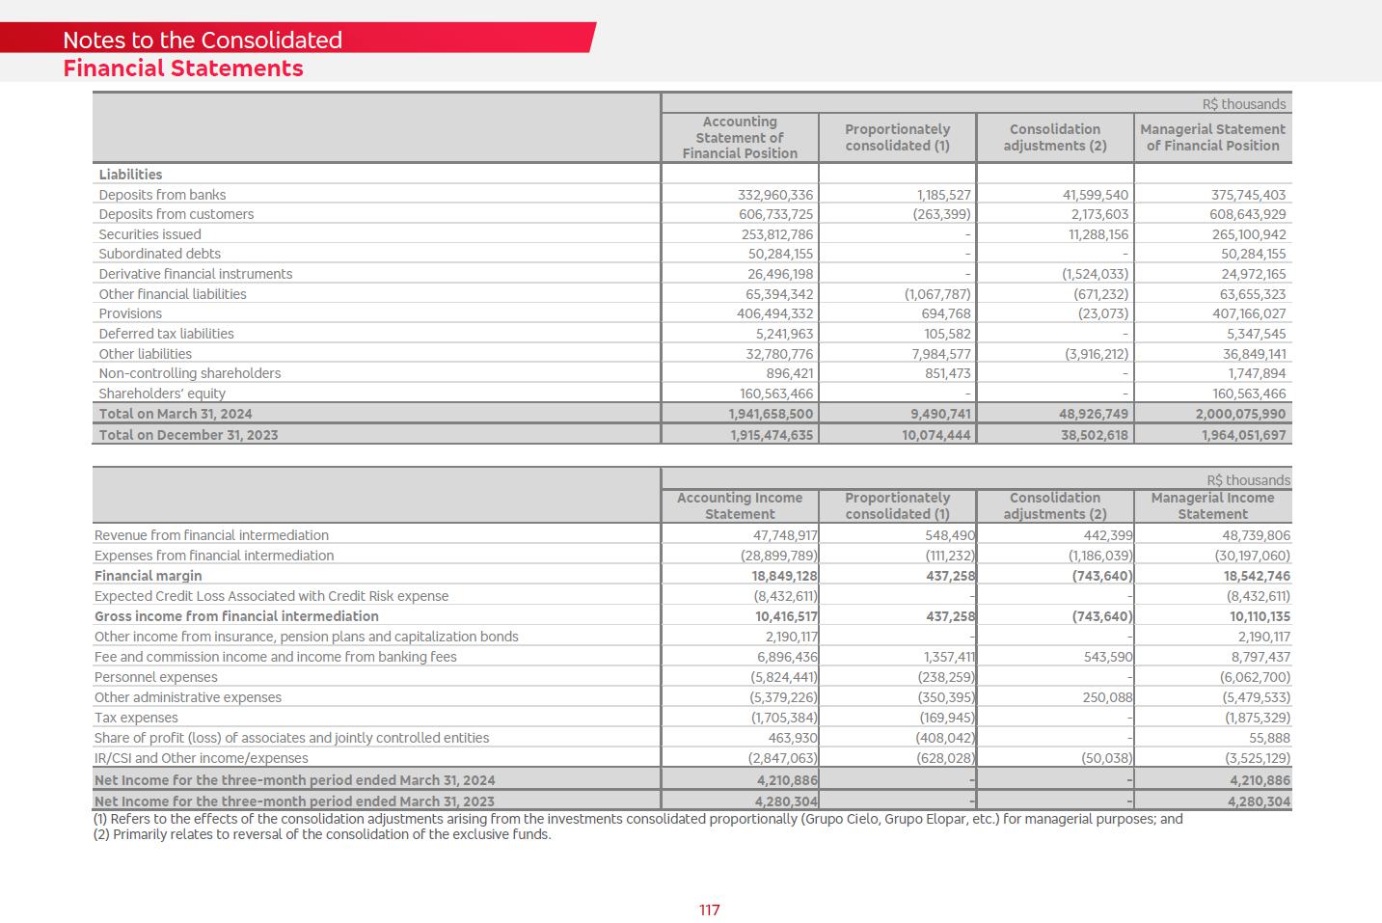
Task: Click the Net Income March 31, 2023 row label
Action: [x=294, y=801]
